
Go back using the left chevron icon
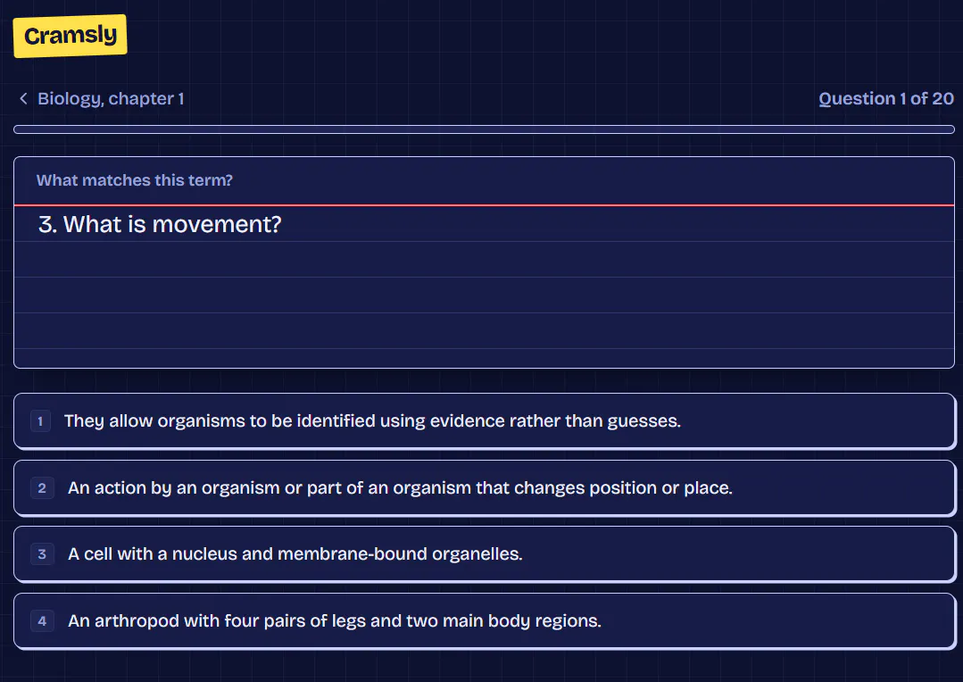23,98
